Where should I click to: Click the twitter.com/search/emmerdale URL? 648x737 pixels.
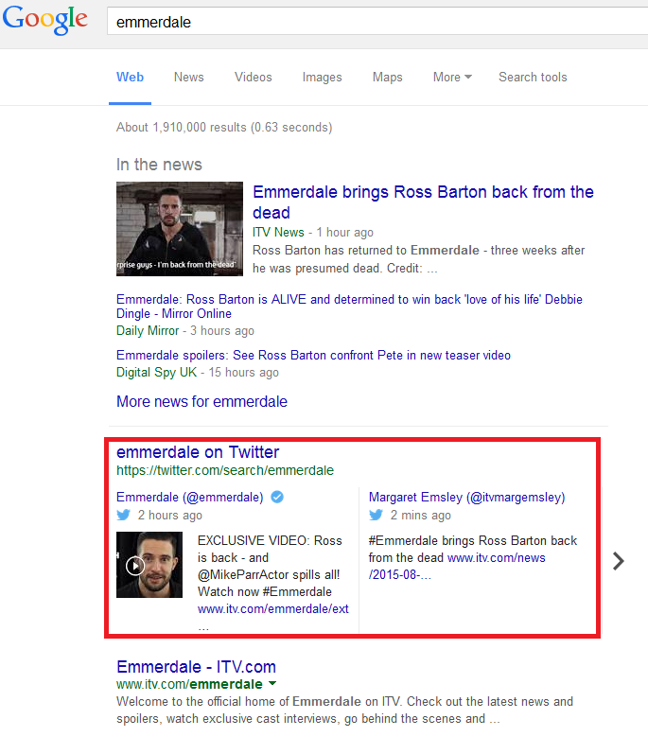point(225,470)
